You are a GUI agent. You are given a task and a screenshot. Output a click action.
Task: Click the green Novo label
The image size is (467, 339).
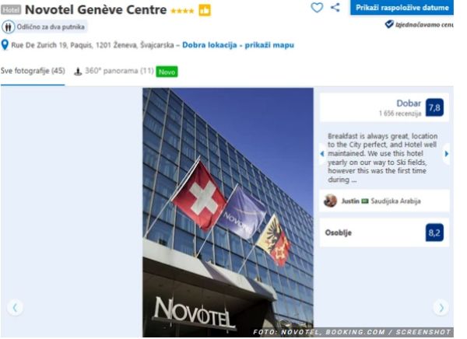(167, 72)
